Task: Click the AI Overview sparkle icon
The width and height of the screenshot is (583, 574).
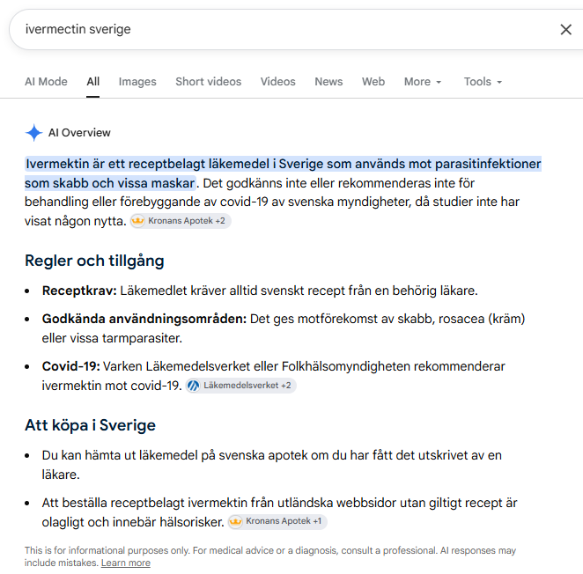Action: (x=33, y=132)
